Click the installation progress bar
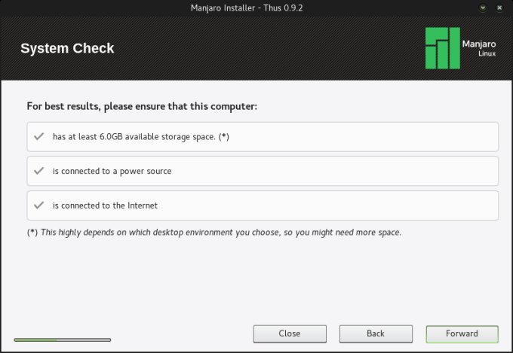The height and width of the screenshot is (353, 513). pyautogui.click(x=63, y=340)
